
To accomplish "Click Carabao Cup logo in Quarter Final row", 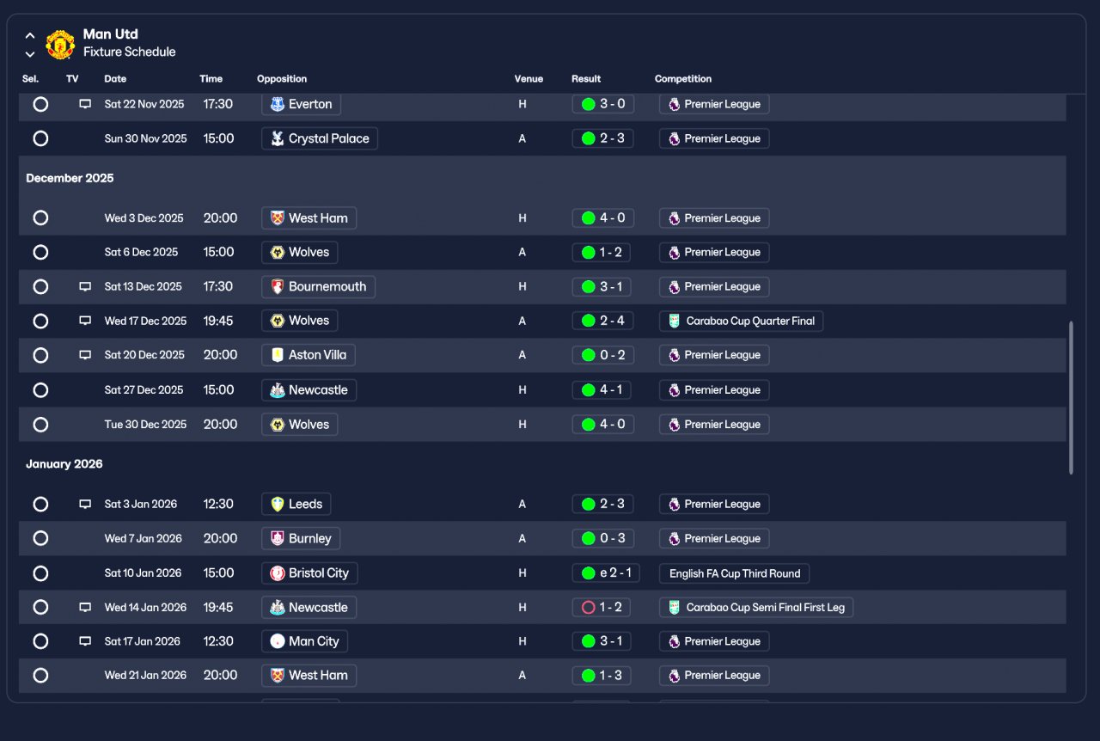I will click(x=675, y=321).
